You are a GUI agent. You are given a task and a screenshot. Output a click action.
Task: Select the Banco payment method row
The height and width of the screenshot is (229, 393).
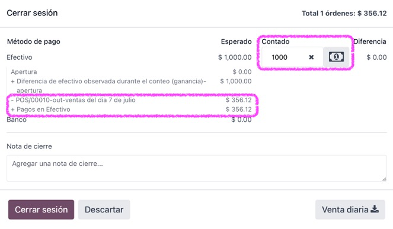click(129, 120)
